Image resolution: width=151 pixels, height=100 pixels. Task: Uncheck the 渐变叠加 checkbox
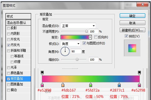[x=8, y=79]
